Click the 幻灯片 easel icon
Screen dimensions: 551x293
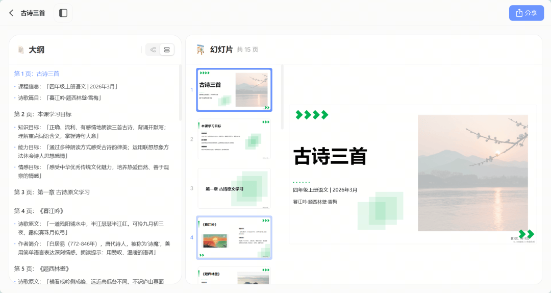(x=201, y=50)
